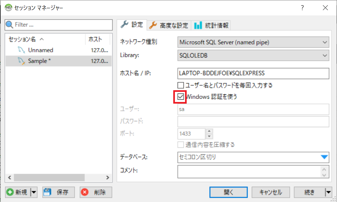Image resolution: width=337 pixels, height=202 pixels.
Task: Click the wrench icon on 設定 tab
Action: [x=125, y=25]
